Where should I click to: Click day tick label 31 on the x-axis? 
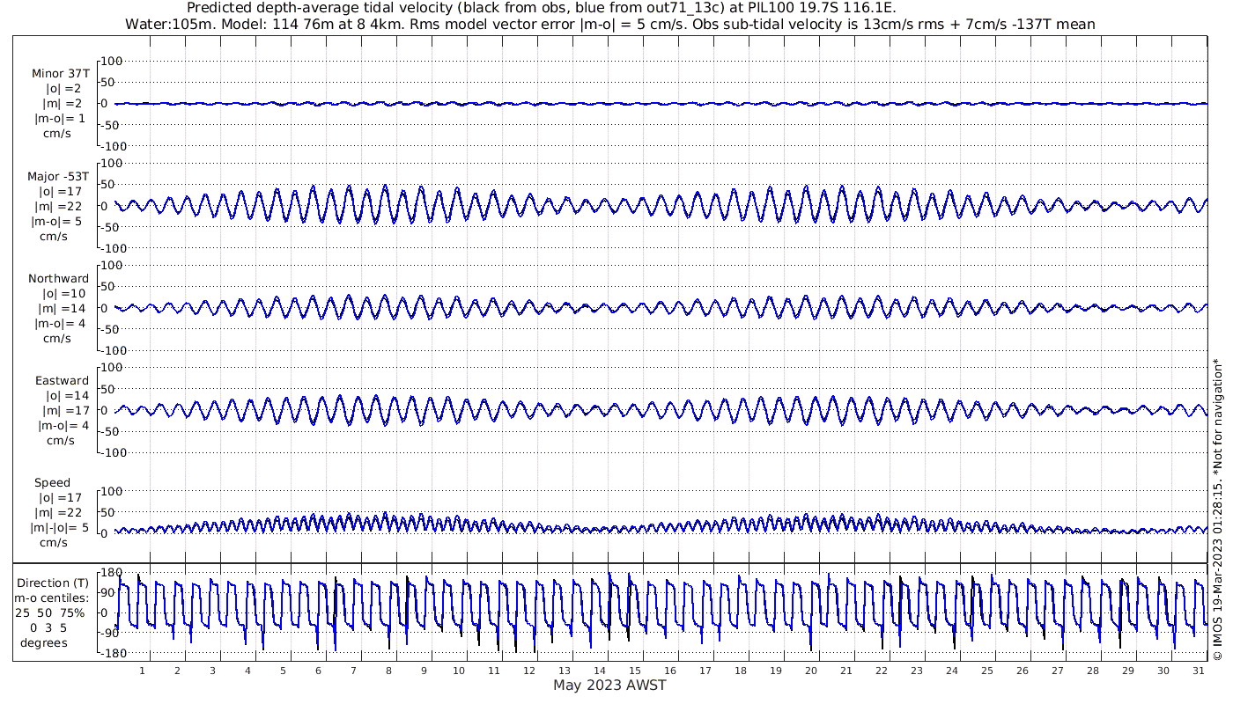1198,671
